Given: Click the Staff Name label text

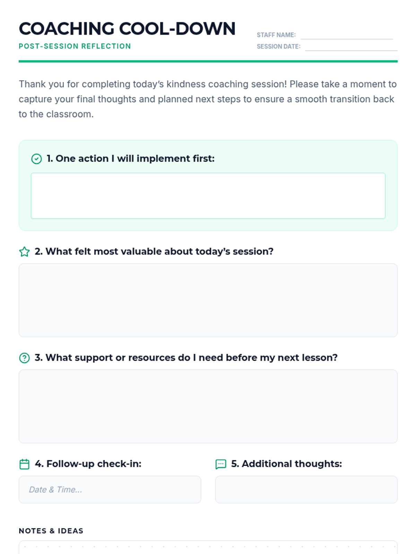Looking at the screenshot, I should coord(276,35).
